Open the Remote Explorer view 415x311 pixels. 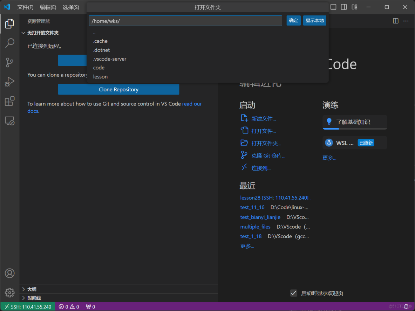(x=9, y=120)
